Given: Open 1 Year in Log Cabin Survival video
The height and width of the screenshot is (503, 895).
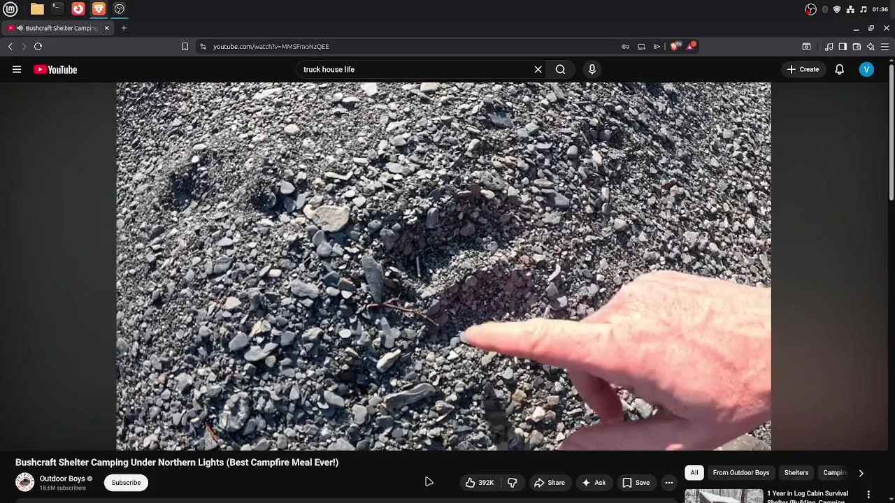Looking at the screenshot, I should point(808,496).
